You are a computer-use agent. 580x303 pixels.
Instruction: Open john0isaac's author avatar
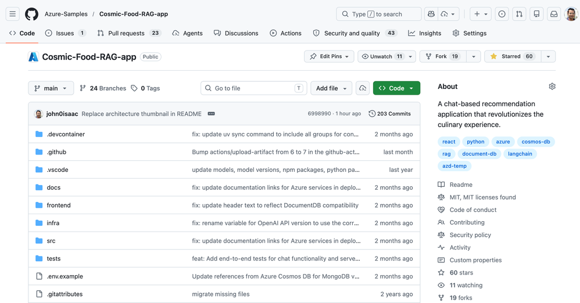pos(38,114)
